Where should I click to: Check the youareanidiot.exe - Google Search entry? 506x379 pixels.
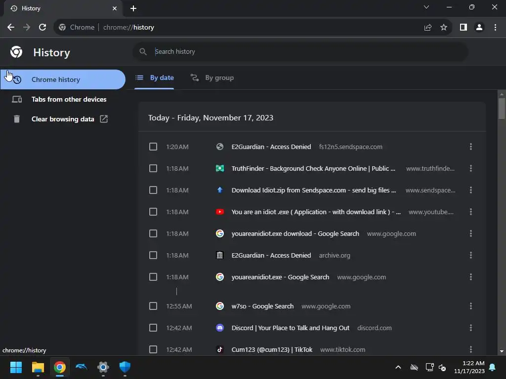tap(153, 277)
